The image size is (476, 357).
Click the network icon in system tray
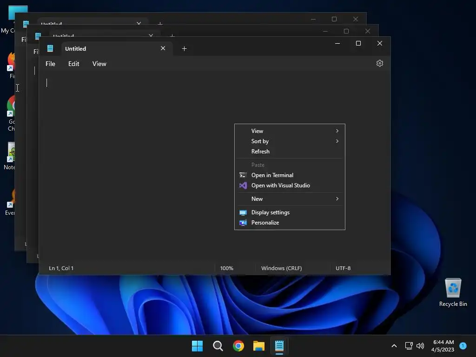[409, 346]
